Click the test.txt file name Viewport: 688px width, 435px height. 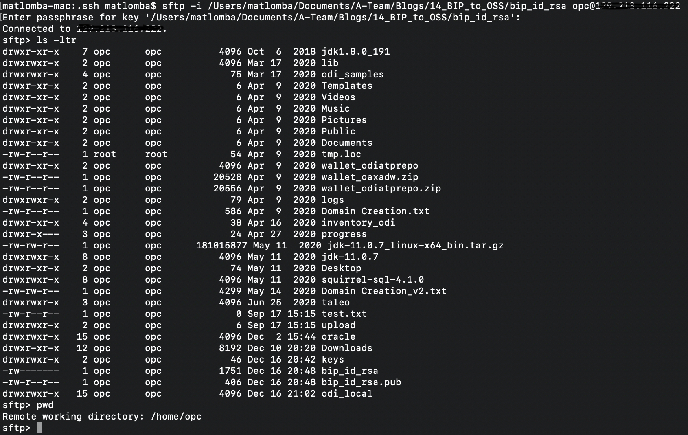tap(344, 314)
